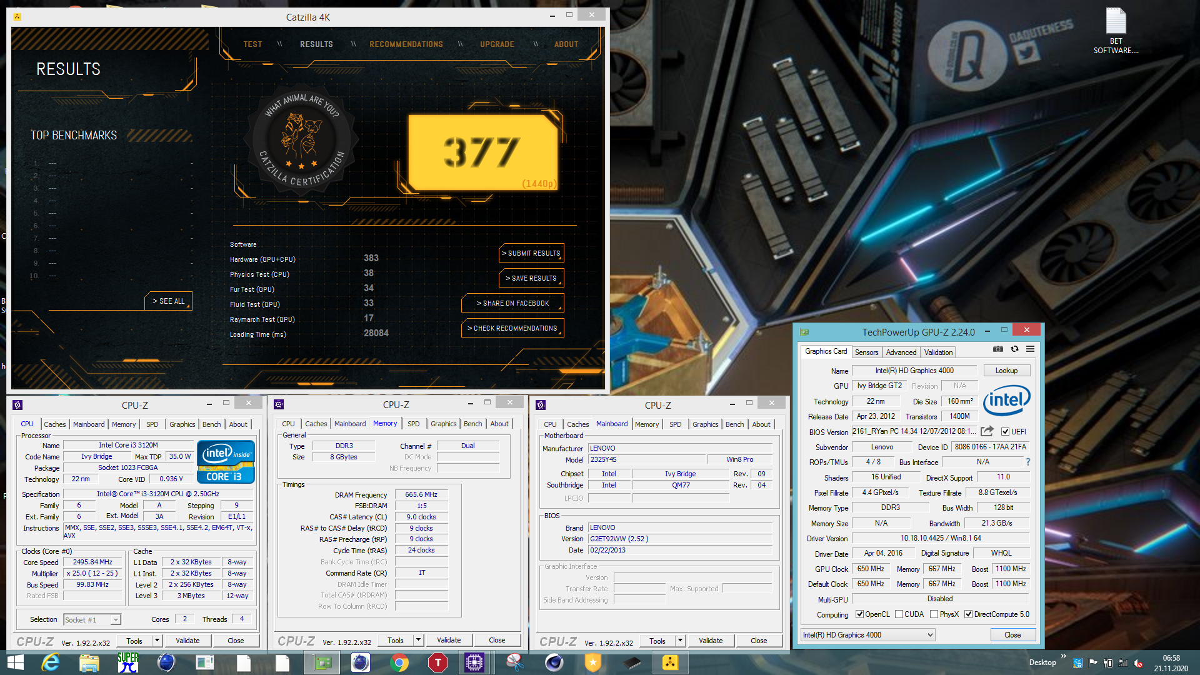This screenshot has height=675, width=1200.
Task: Click SUBMIT RESULTS in Catzilla
Action: click(531, 253)
